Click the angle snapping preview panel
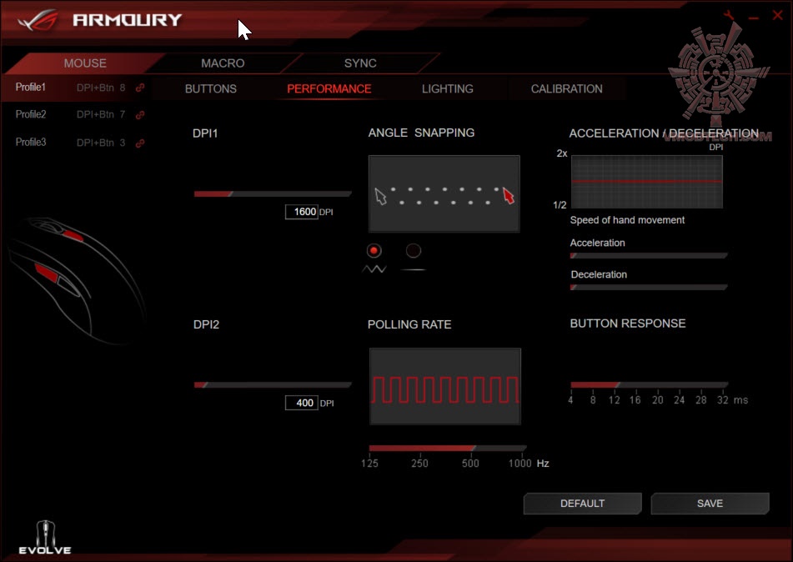Screen dimensions: 793x562 coord(444,193)
